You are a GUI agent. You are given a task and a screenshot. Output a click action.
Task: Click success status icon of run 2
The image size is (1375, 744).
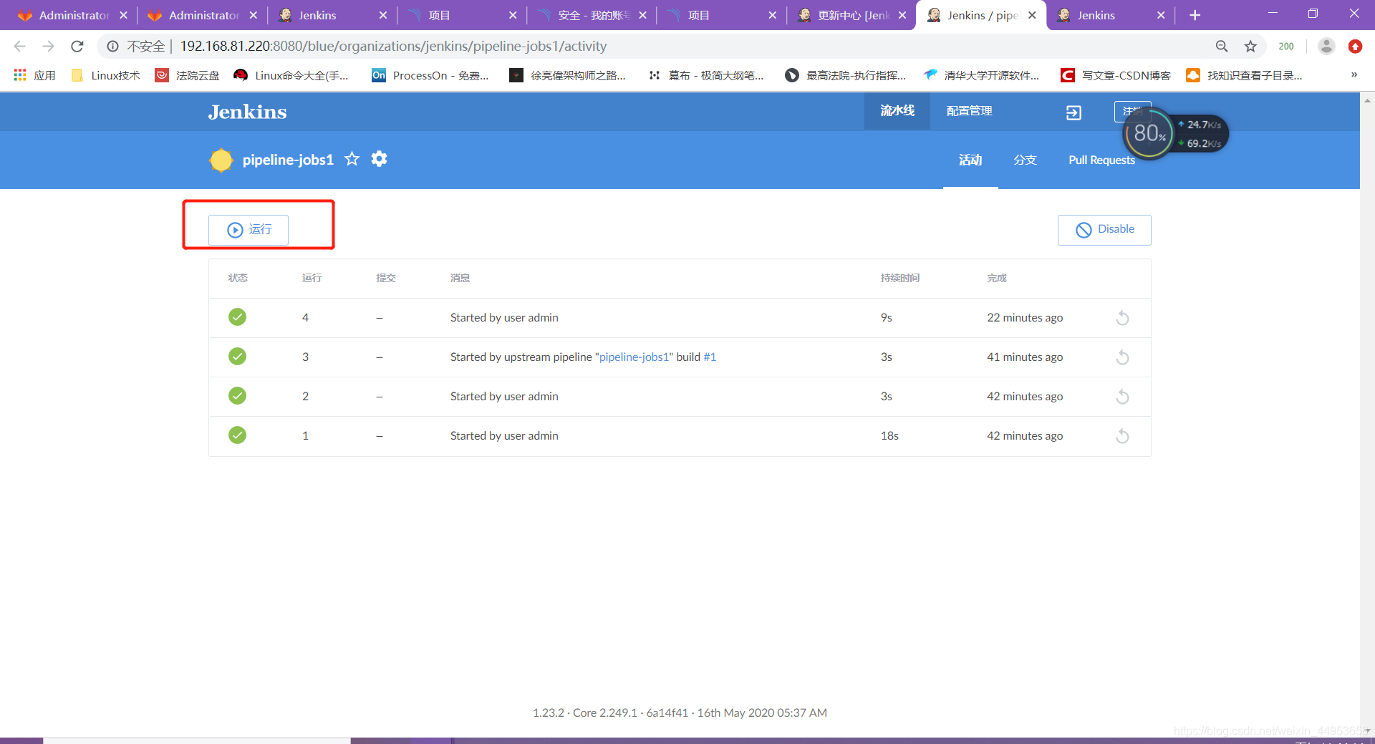[x=237, y=396]
